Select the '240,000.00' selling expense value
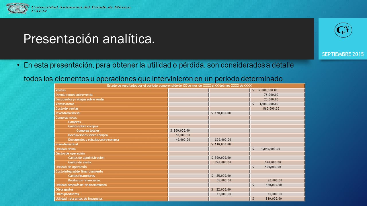 pyautogui.click(x=223, y=162)
